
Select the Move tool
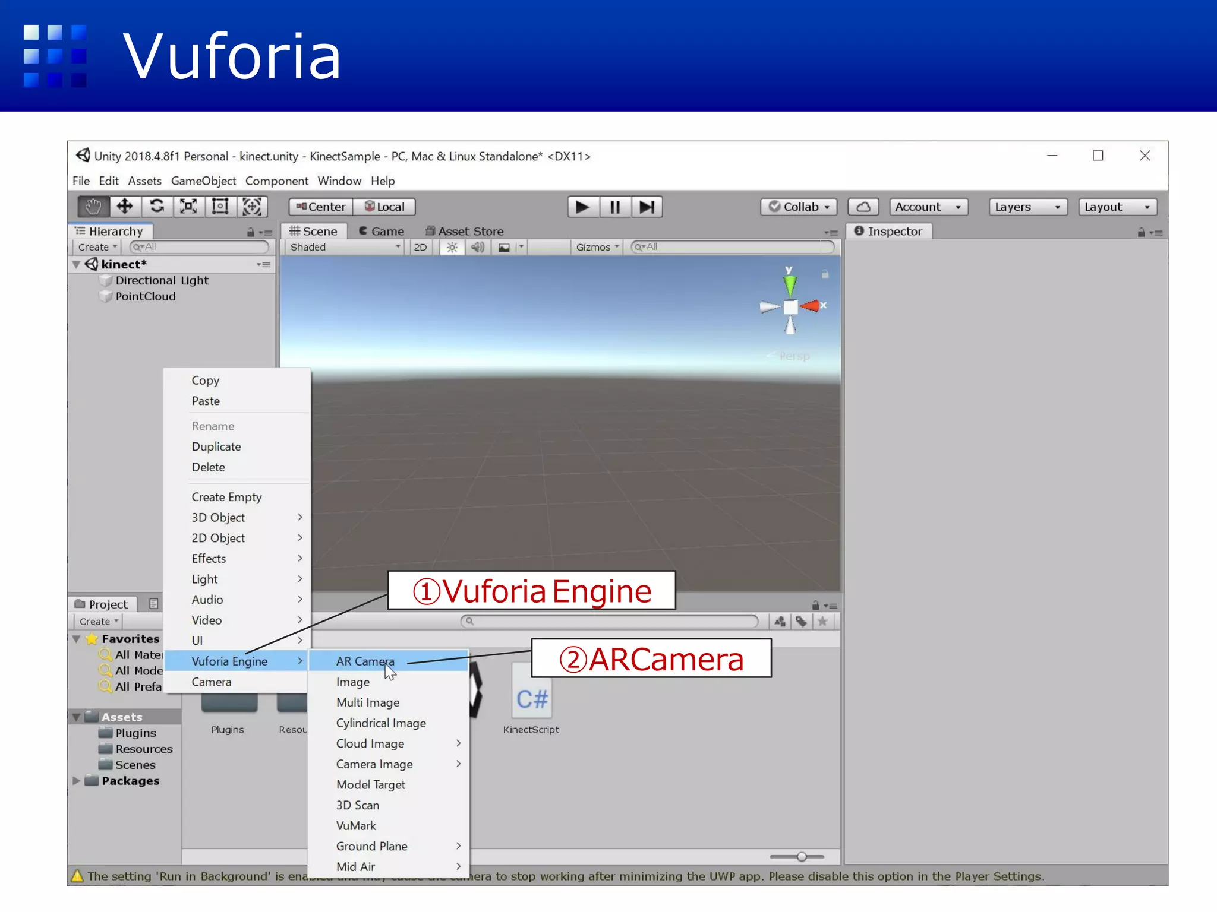(x=125, y=207)
